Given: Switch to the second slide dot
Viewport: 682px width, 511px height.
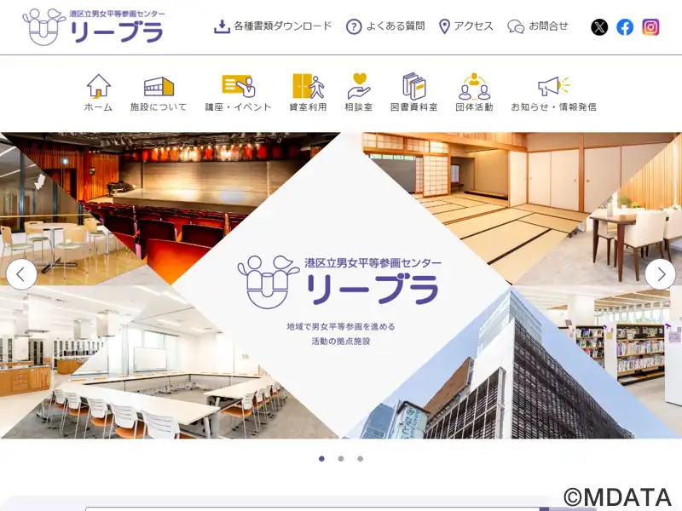Looking at the screenshot, I should [x=341, y=458].
